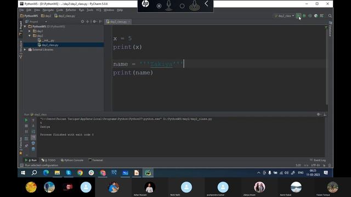This screenshot has height=197, width=351.
Task: Click the PythonWS breadcrumb in the navigation bar
Action: click(x=29, y=16)
